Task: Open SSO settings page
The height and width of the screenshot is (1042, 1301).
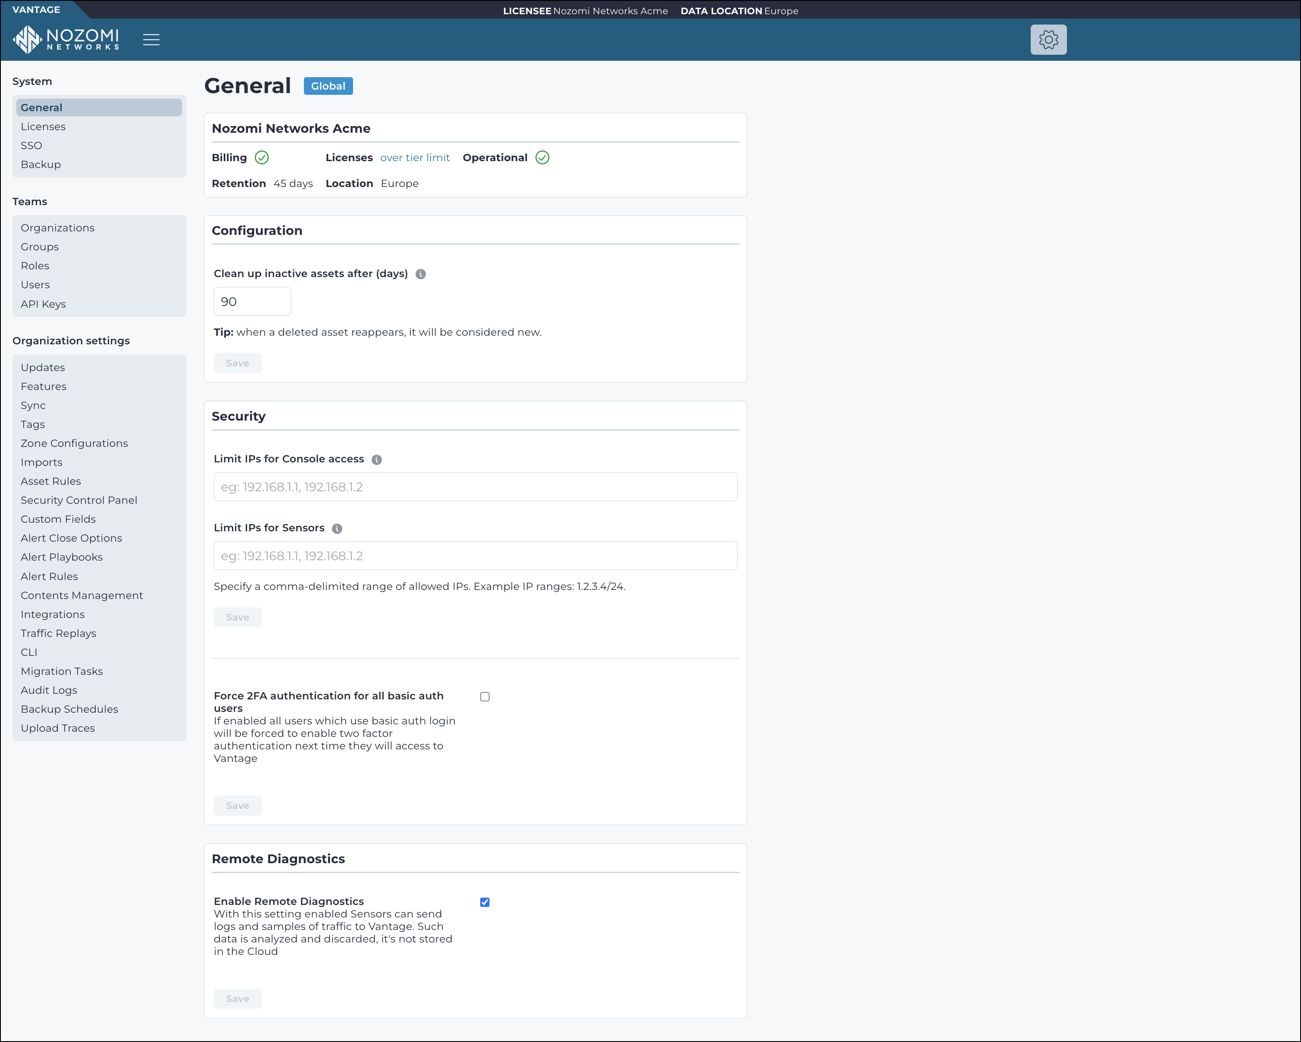Action: tap(31, 145)
